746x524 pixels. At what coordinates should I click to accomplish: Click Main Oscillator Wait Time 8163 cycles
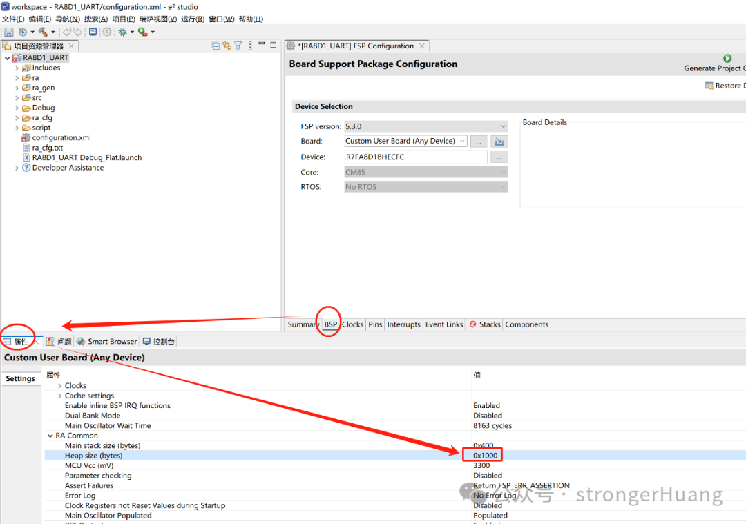pyautogui.click(x=492, y=425)
